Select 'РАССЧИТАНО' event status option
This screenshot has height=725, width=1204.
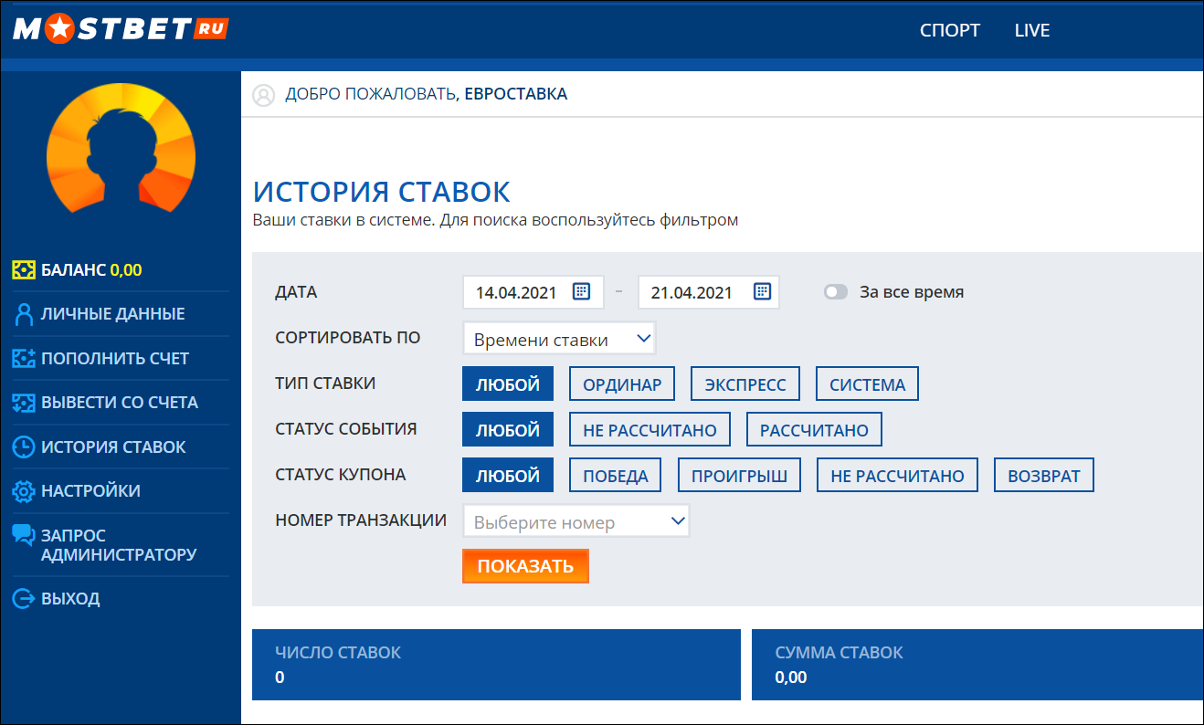814,430
